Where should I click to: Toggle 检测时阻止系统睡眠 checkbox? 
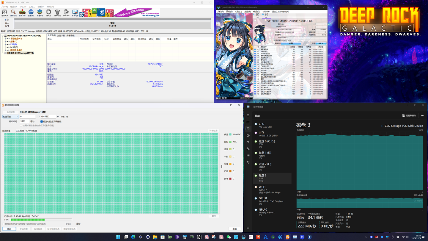point(42,122)
